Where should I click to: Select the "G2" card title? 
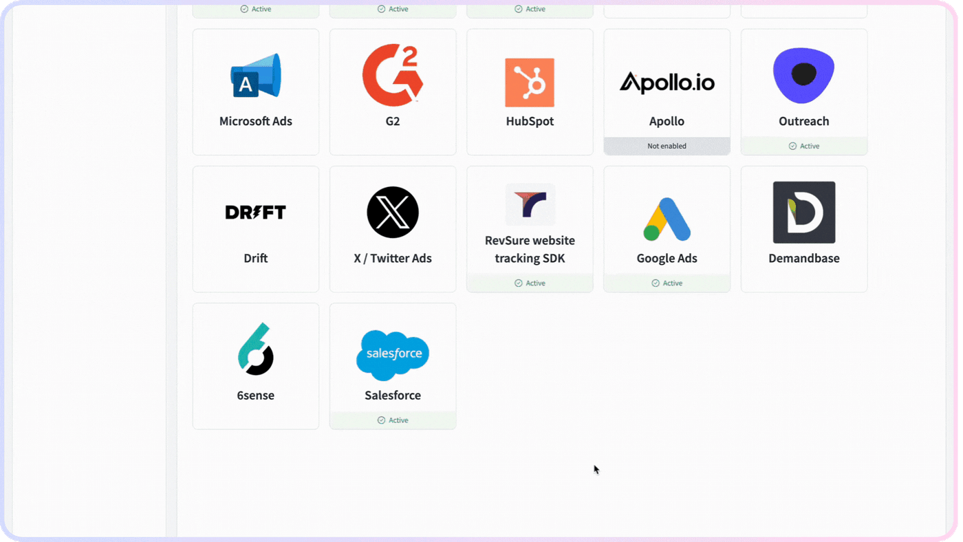click(x=393, y=121)
